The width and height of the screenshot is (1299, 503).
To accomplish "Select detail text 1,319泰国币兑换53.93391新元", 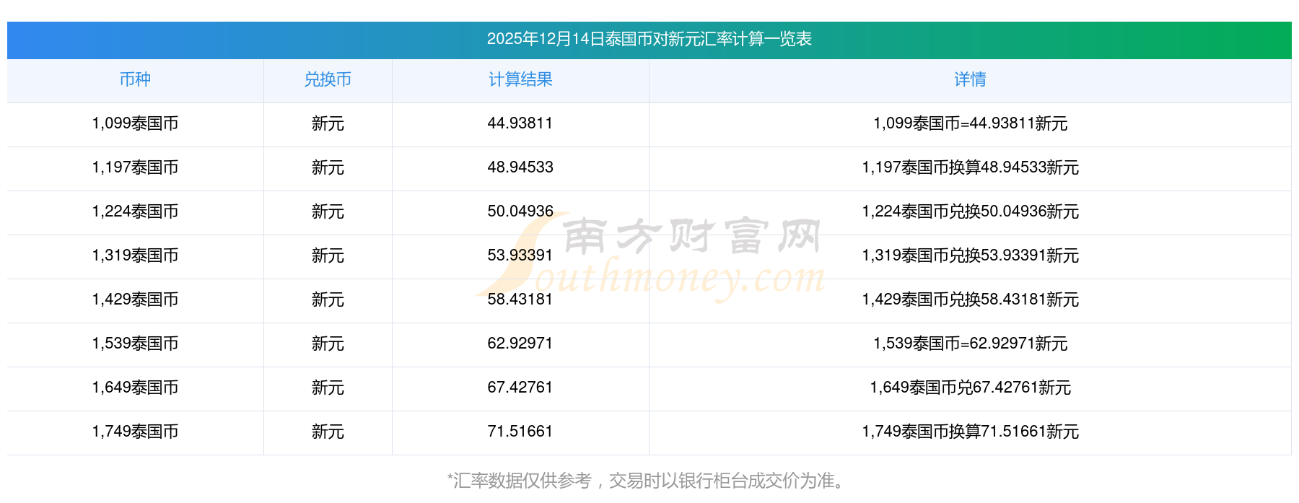I will tap(970, 255).
